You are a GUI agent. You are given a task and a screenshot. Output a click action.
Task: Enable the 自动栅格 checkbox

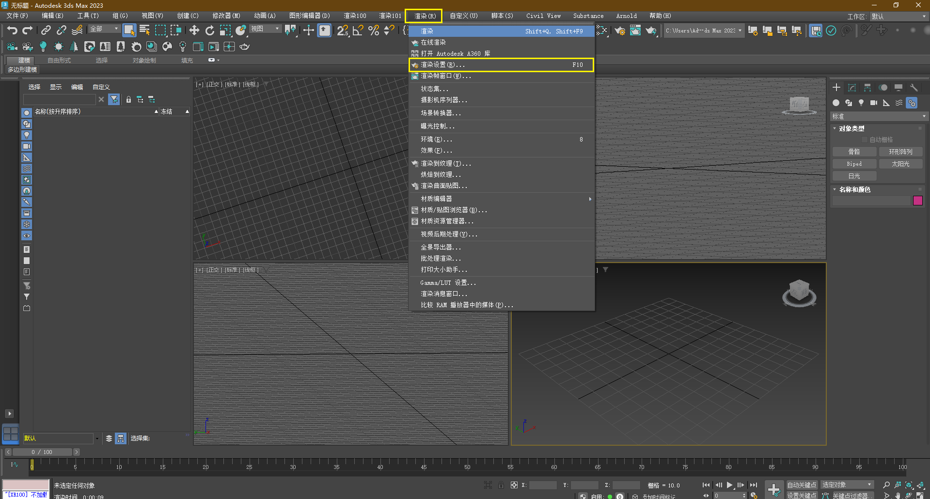(x=865, y=140)
